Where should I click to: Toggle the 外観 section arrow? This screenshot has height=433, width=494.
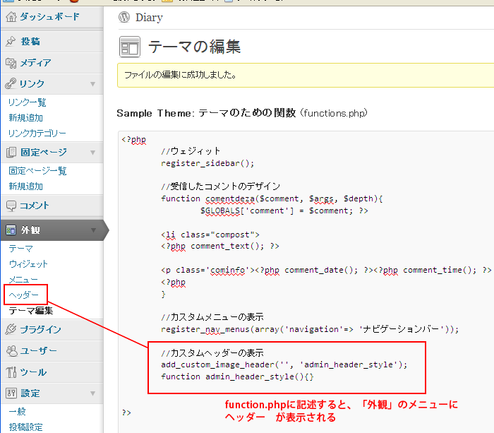tap(92, 230)
